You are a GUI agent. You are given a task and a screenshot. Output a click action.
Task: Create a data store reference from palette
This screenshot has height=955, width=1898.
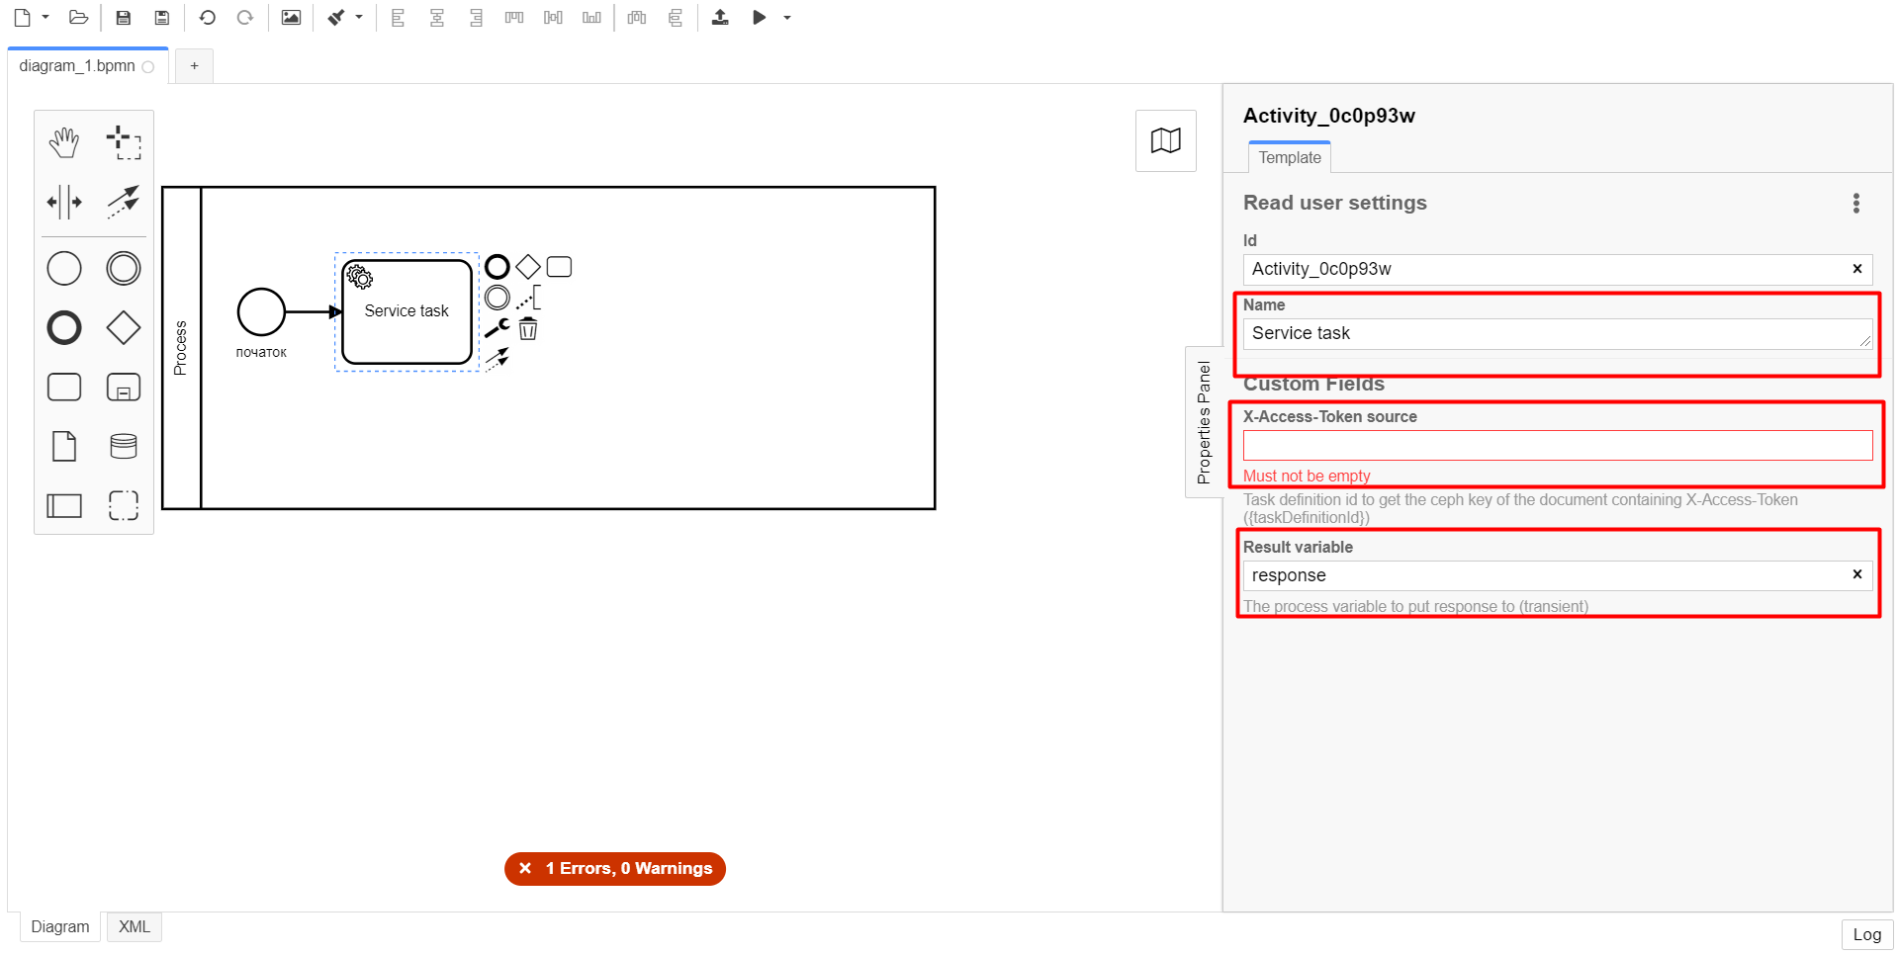point(124,446)
